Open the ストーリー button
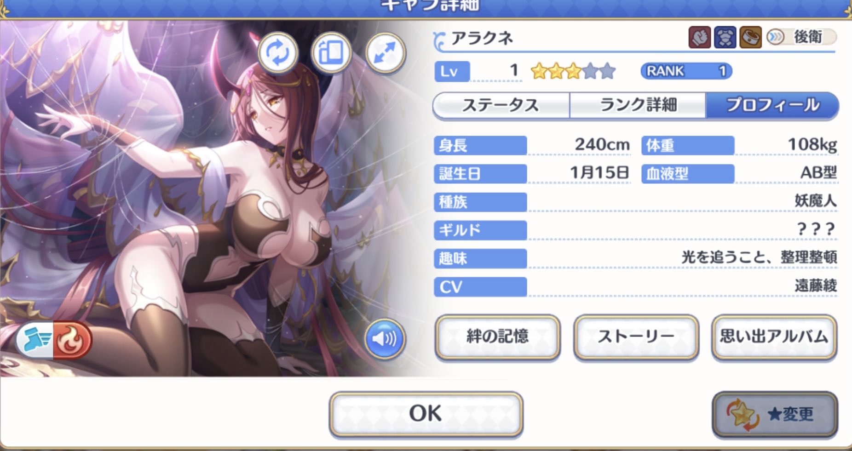 [636, 337]
